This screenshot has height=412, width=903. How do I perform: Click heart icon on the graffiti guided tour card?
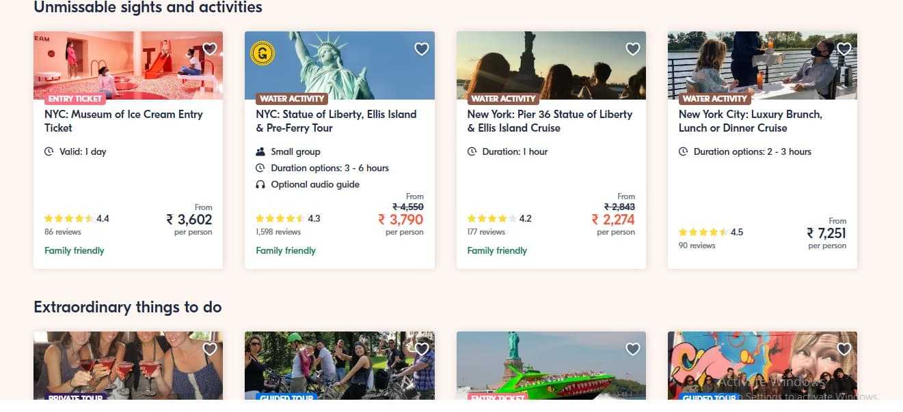pos(844,349)
